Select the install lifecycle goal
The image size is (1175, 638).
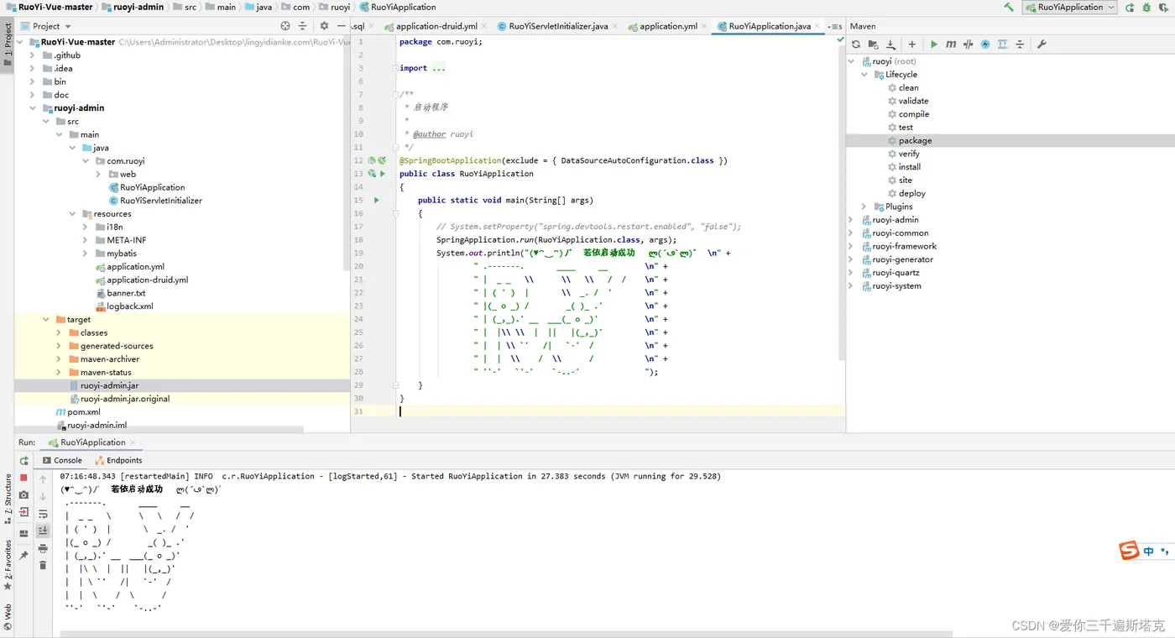click(909, 167)
